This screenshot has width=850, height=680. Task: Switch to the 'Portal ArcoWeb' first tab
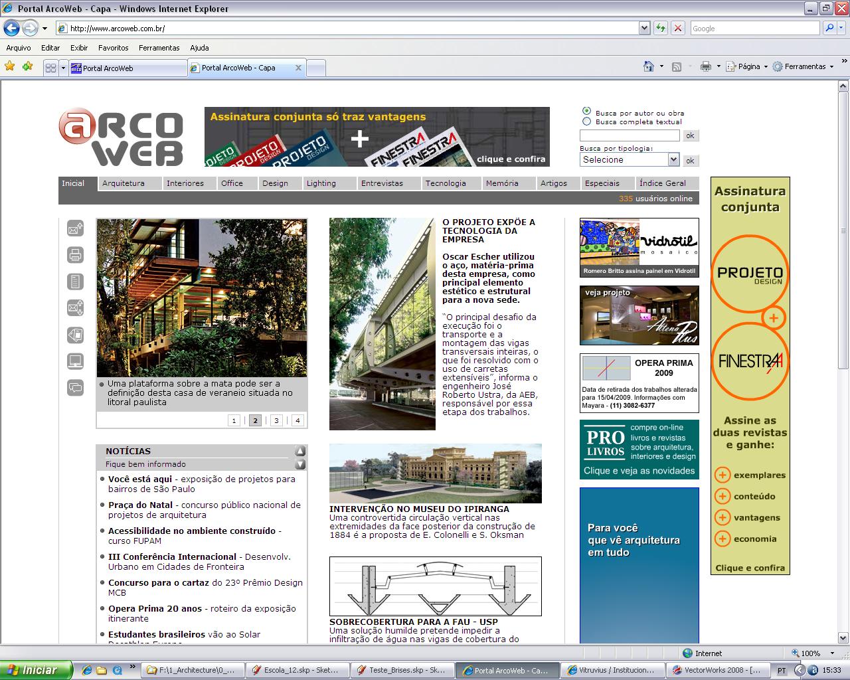click(x=127, y=68)
